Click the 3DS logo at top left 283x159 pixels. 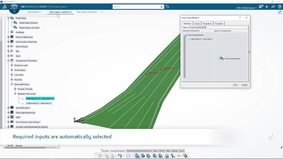click(x=4, y=7)
